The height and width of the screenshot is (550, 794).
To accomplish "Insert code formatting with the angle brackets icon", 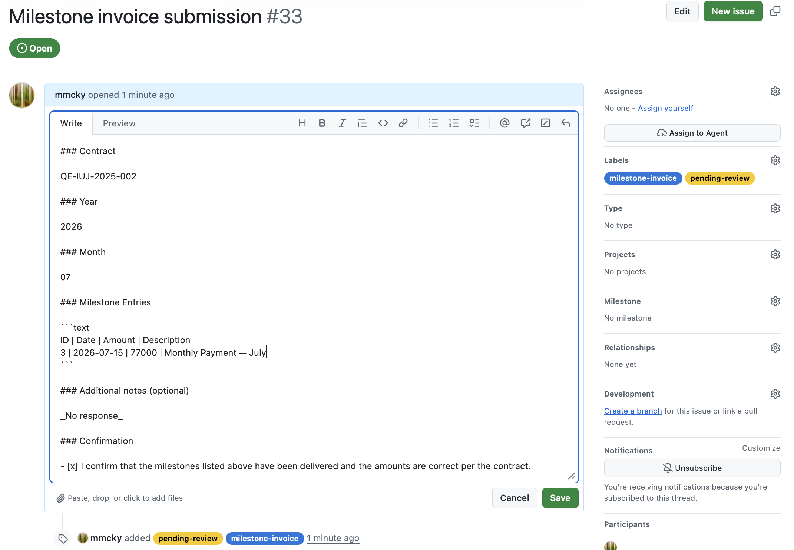I will pos(383,123).
